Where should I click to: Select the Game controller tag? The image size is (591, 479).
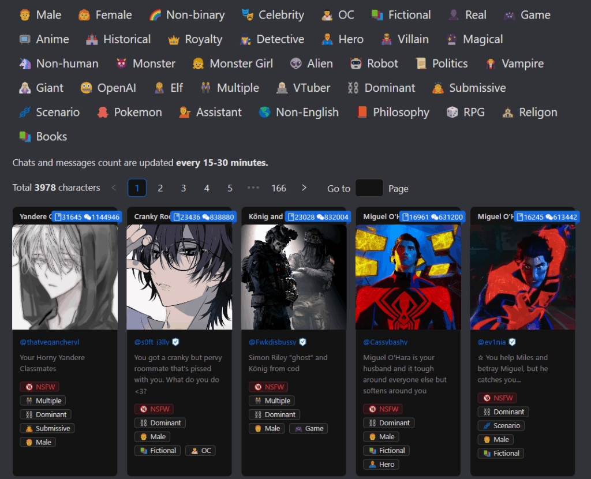pyautogui.click(x=527, y=15)
